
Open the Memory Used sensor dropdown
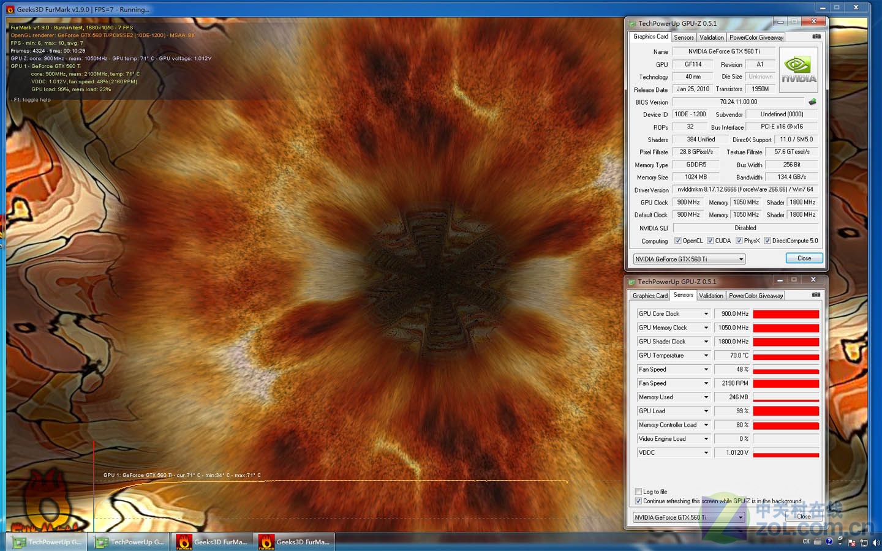coord(706,397)
